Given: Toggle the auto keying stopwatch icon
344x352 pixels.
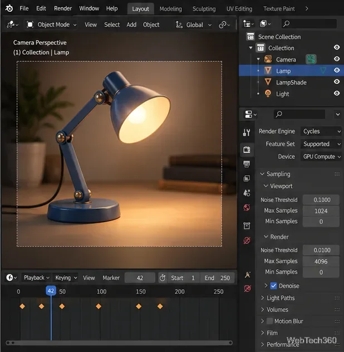Looking at the screenshot, I should click(x=163, y=278).
